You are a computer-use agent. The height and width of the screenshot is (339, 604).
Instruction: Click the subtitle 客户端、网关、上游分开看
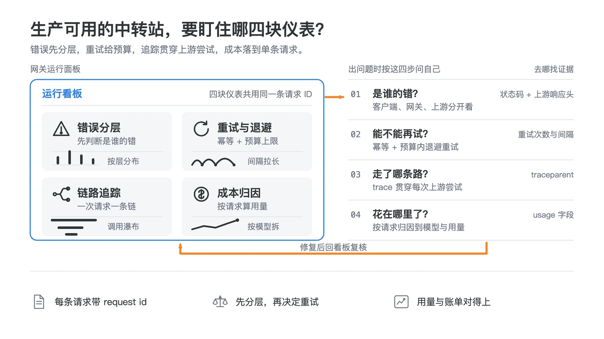423,107
